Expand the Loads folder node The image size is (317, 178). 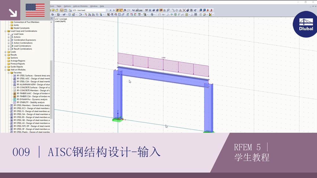6,52
